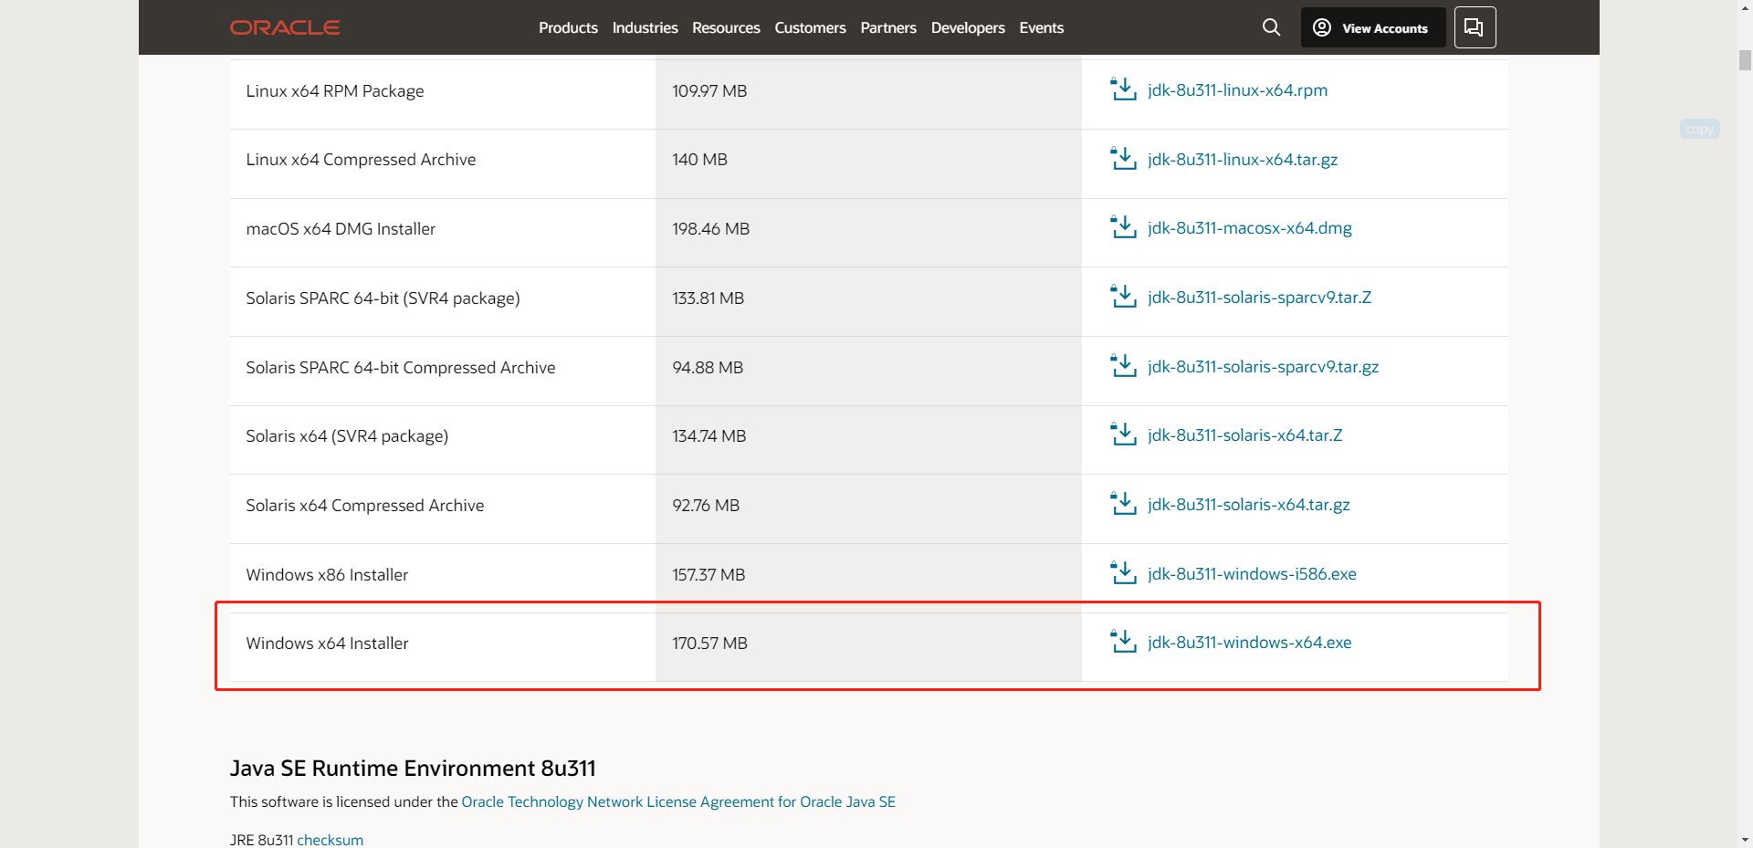Open the Customers menu
This screenshot has height=848, width=1753.
tap(810, 27)
